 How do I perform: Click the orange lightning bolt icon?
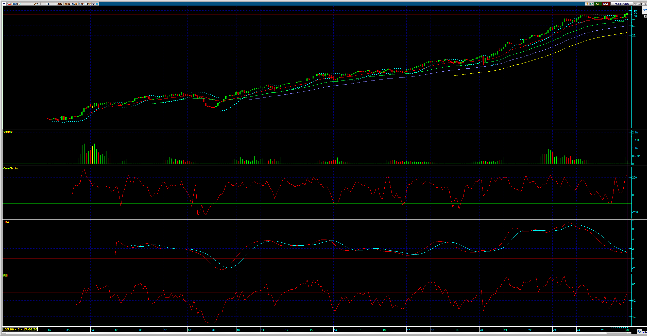587,4
